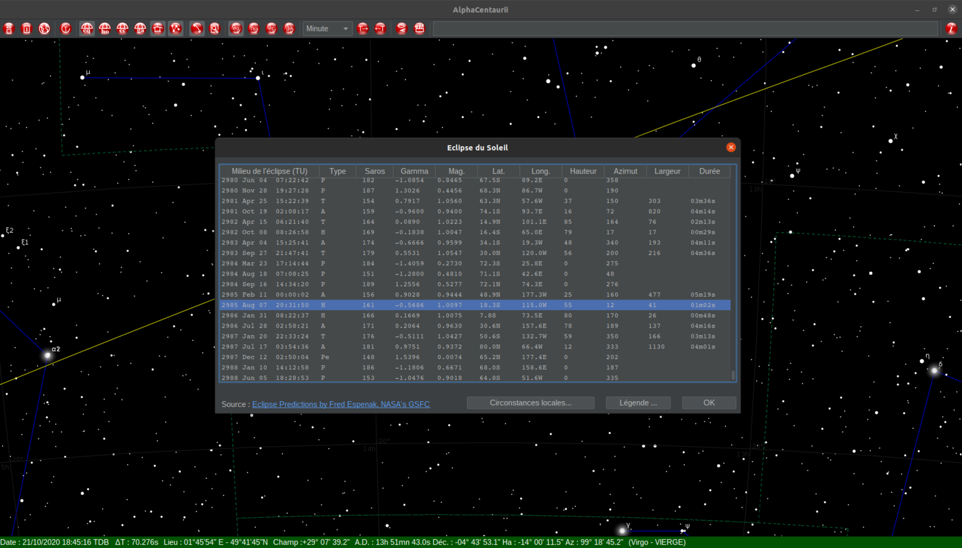Click the Durée column header
The height and width of the screenshot is (548, 962).
[x=709, y=171]
